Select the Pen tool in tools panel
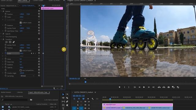This screenshot has width=196, height=110. pyautogui.click(x=67, y=101)
